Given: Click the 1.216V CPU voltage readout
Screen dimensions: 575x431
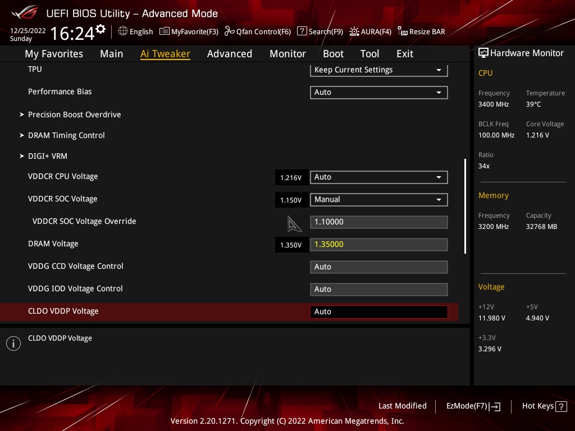Looking at the screenshot, I should [291, 178].
